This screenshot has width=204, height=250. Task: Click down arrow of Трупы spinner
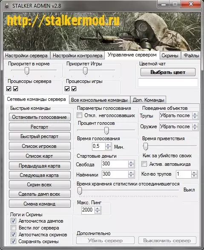[195, 118]
